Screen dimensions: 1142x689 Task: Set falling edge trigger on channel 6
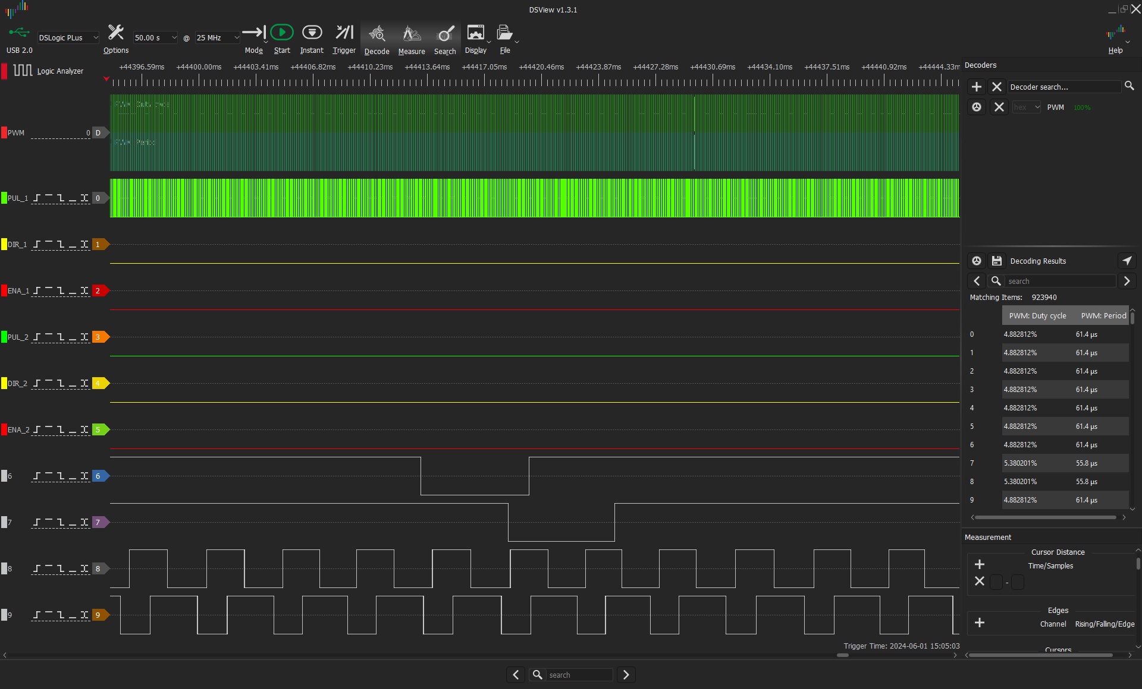(x=61, y=476)
